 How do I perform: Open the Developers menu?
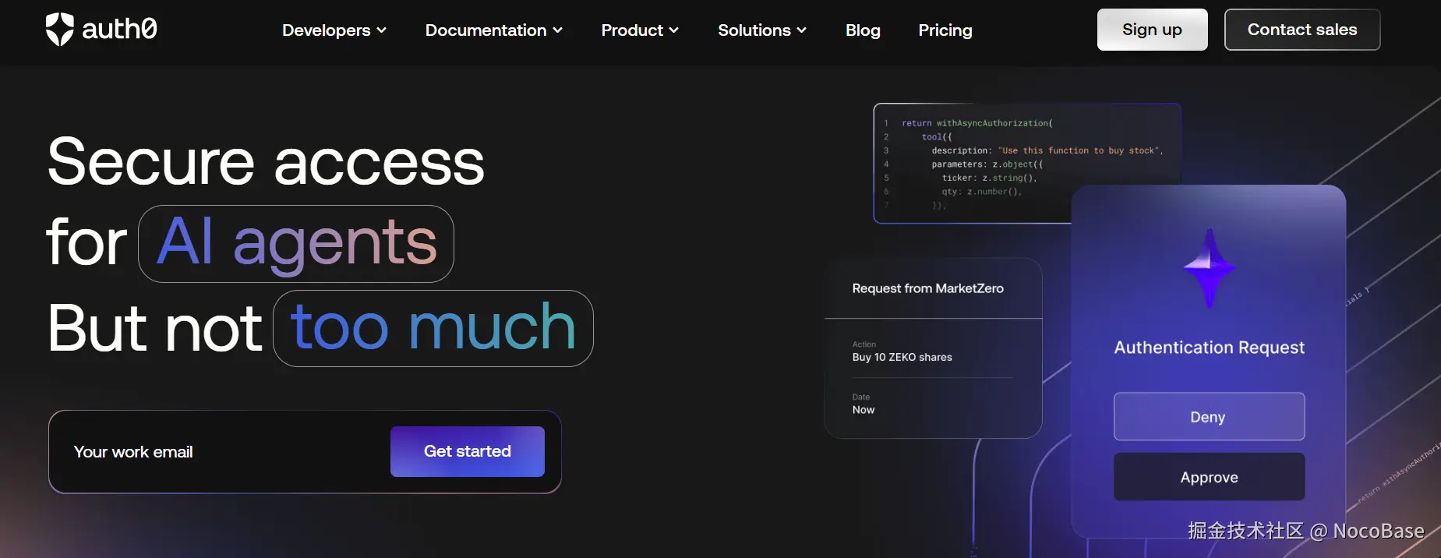334,30
